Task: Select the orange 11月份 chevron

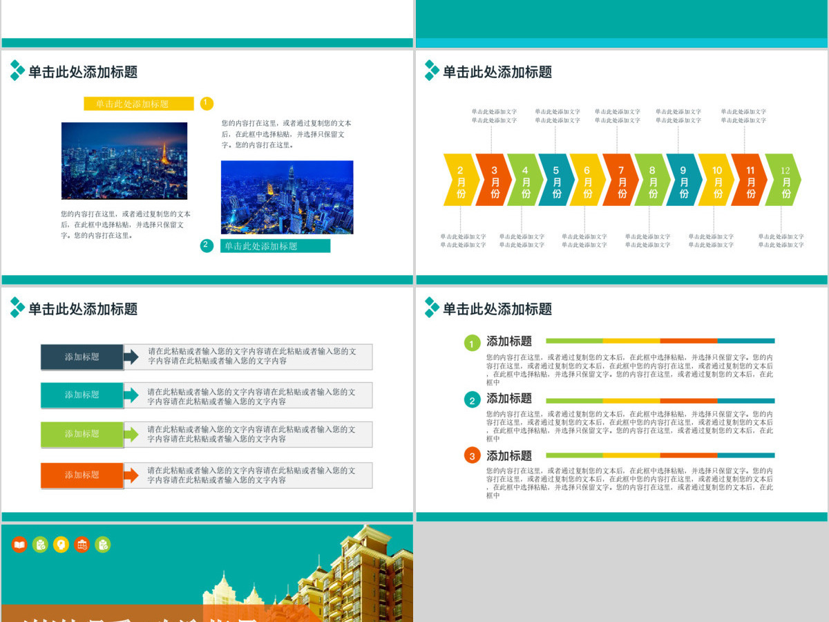Action: [750, 180]
